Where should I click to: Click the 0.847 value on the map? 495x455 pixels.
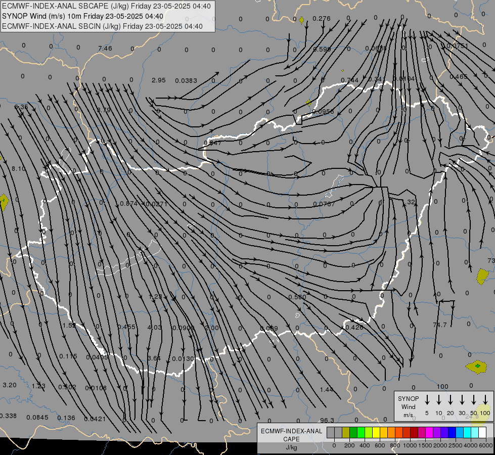point(213,143)
